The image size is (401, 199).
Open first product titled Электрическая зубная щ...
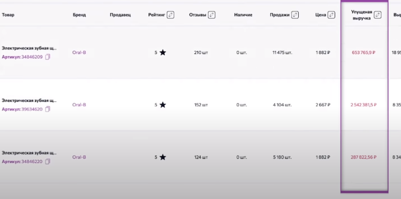[x=29, y=48]
